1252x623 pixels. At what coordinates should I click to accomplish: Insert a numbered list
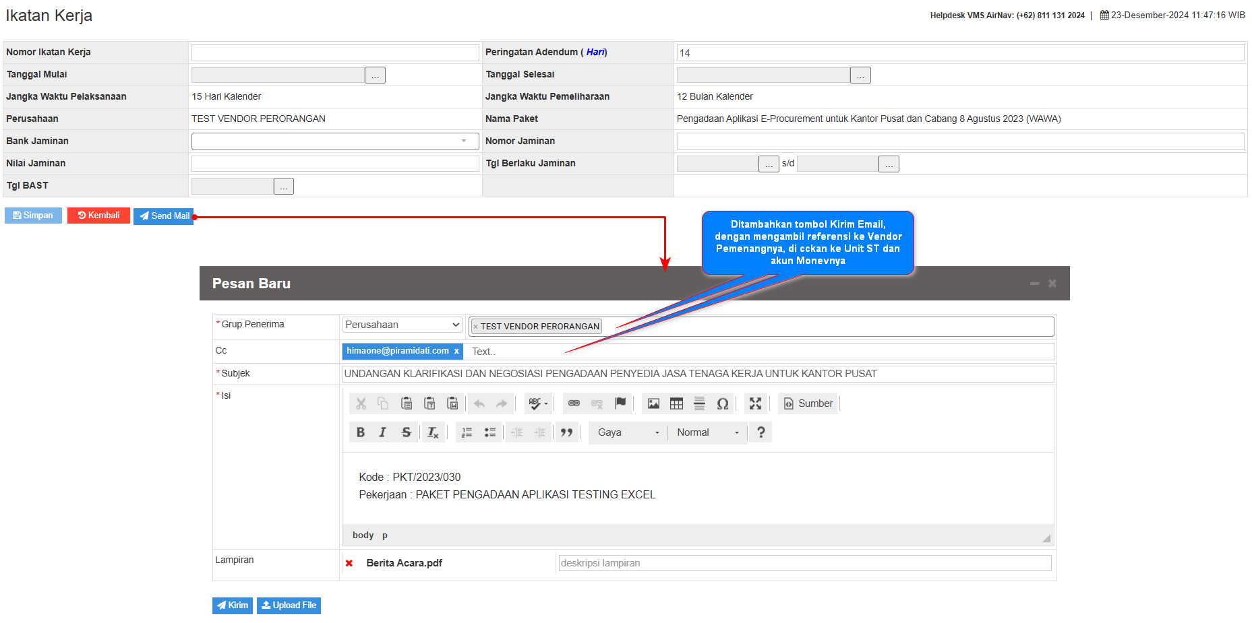(x=467, y=432)
